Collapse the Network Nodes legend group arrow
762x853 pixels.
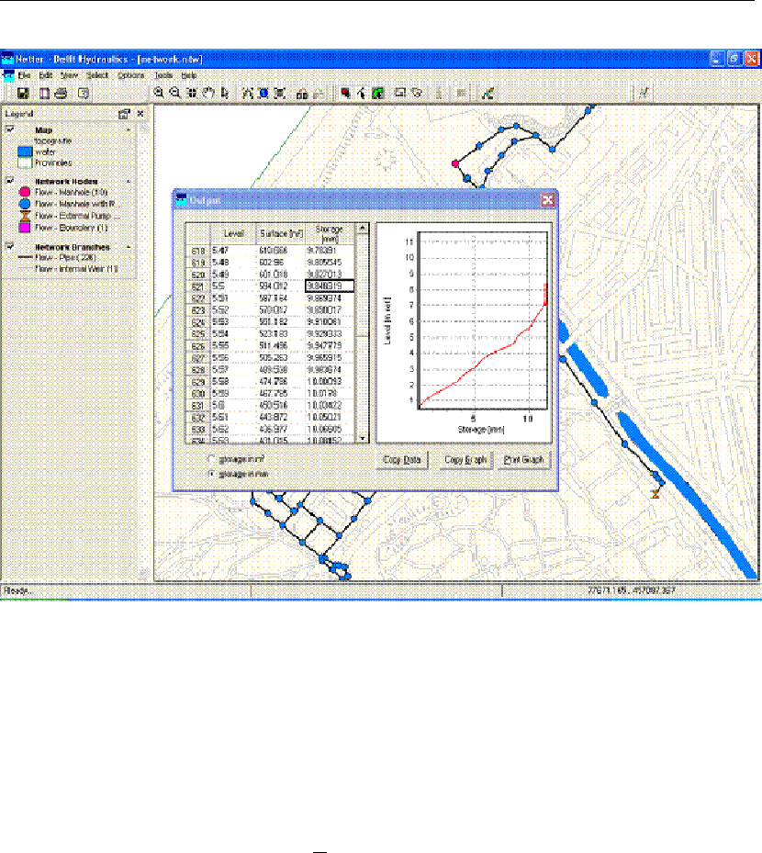pos(129,181)
